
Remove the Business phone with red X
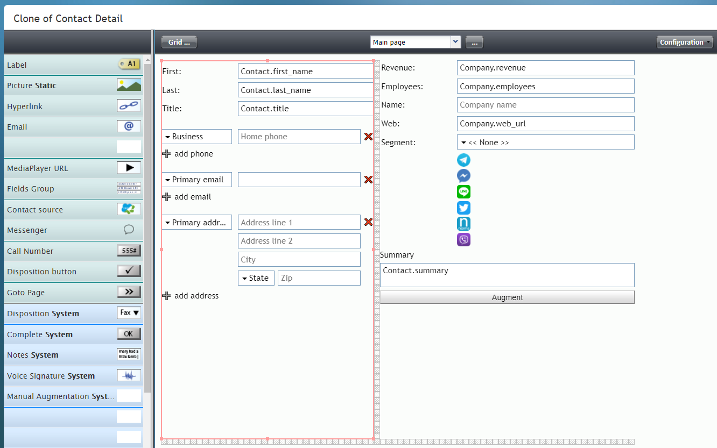click(368, 137)
